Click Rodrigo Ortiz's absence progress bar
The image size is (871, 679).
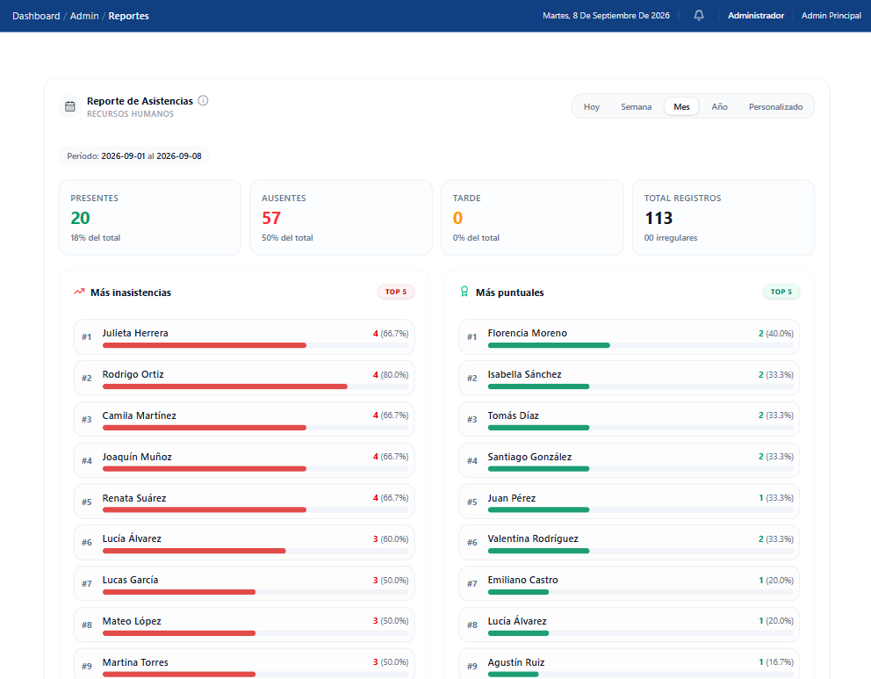click(225, 386)
